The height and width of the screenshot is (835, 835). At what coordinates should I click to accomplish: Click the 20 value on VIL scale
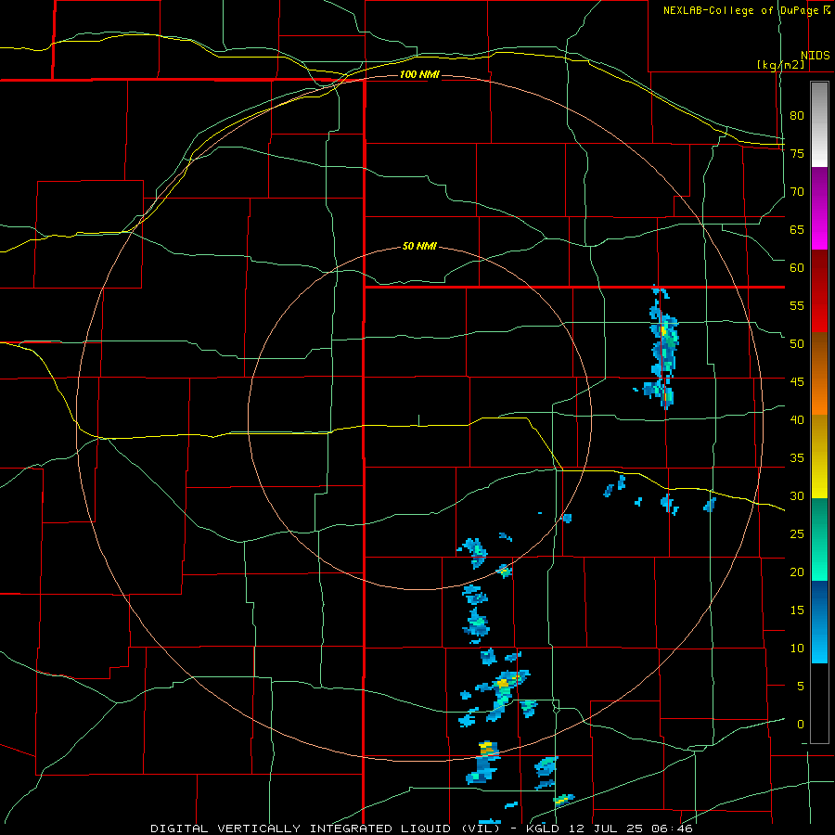coord(797,572)
